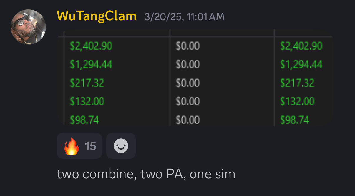
Task: Click the $0.00 in the $2,402.90 row
Action: point(188,46)
